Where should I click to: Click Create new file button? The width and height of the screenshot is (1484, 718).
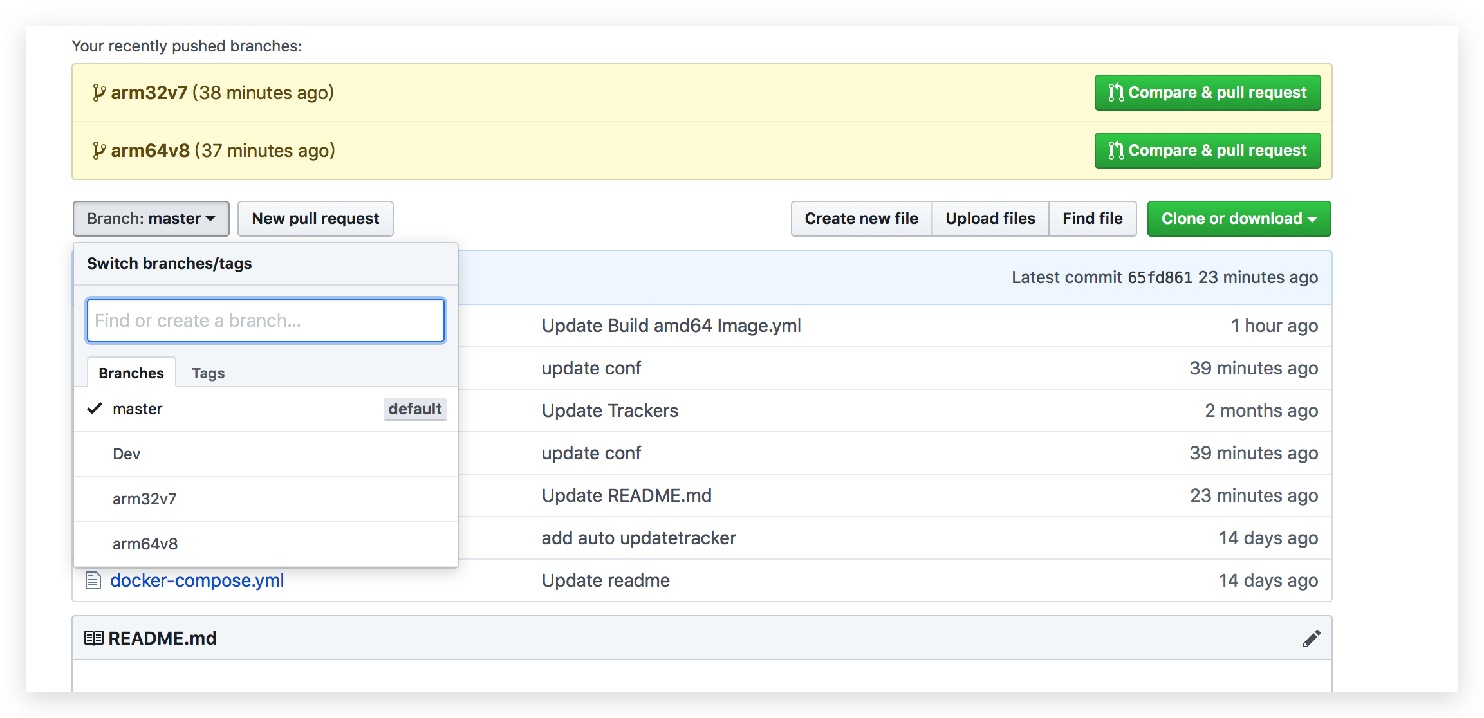pyautogui.click(x=861, y=219)
